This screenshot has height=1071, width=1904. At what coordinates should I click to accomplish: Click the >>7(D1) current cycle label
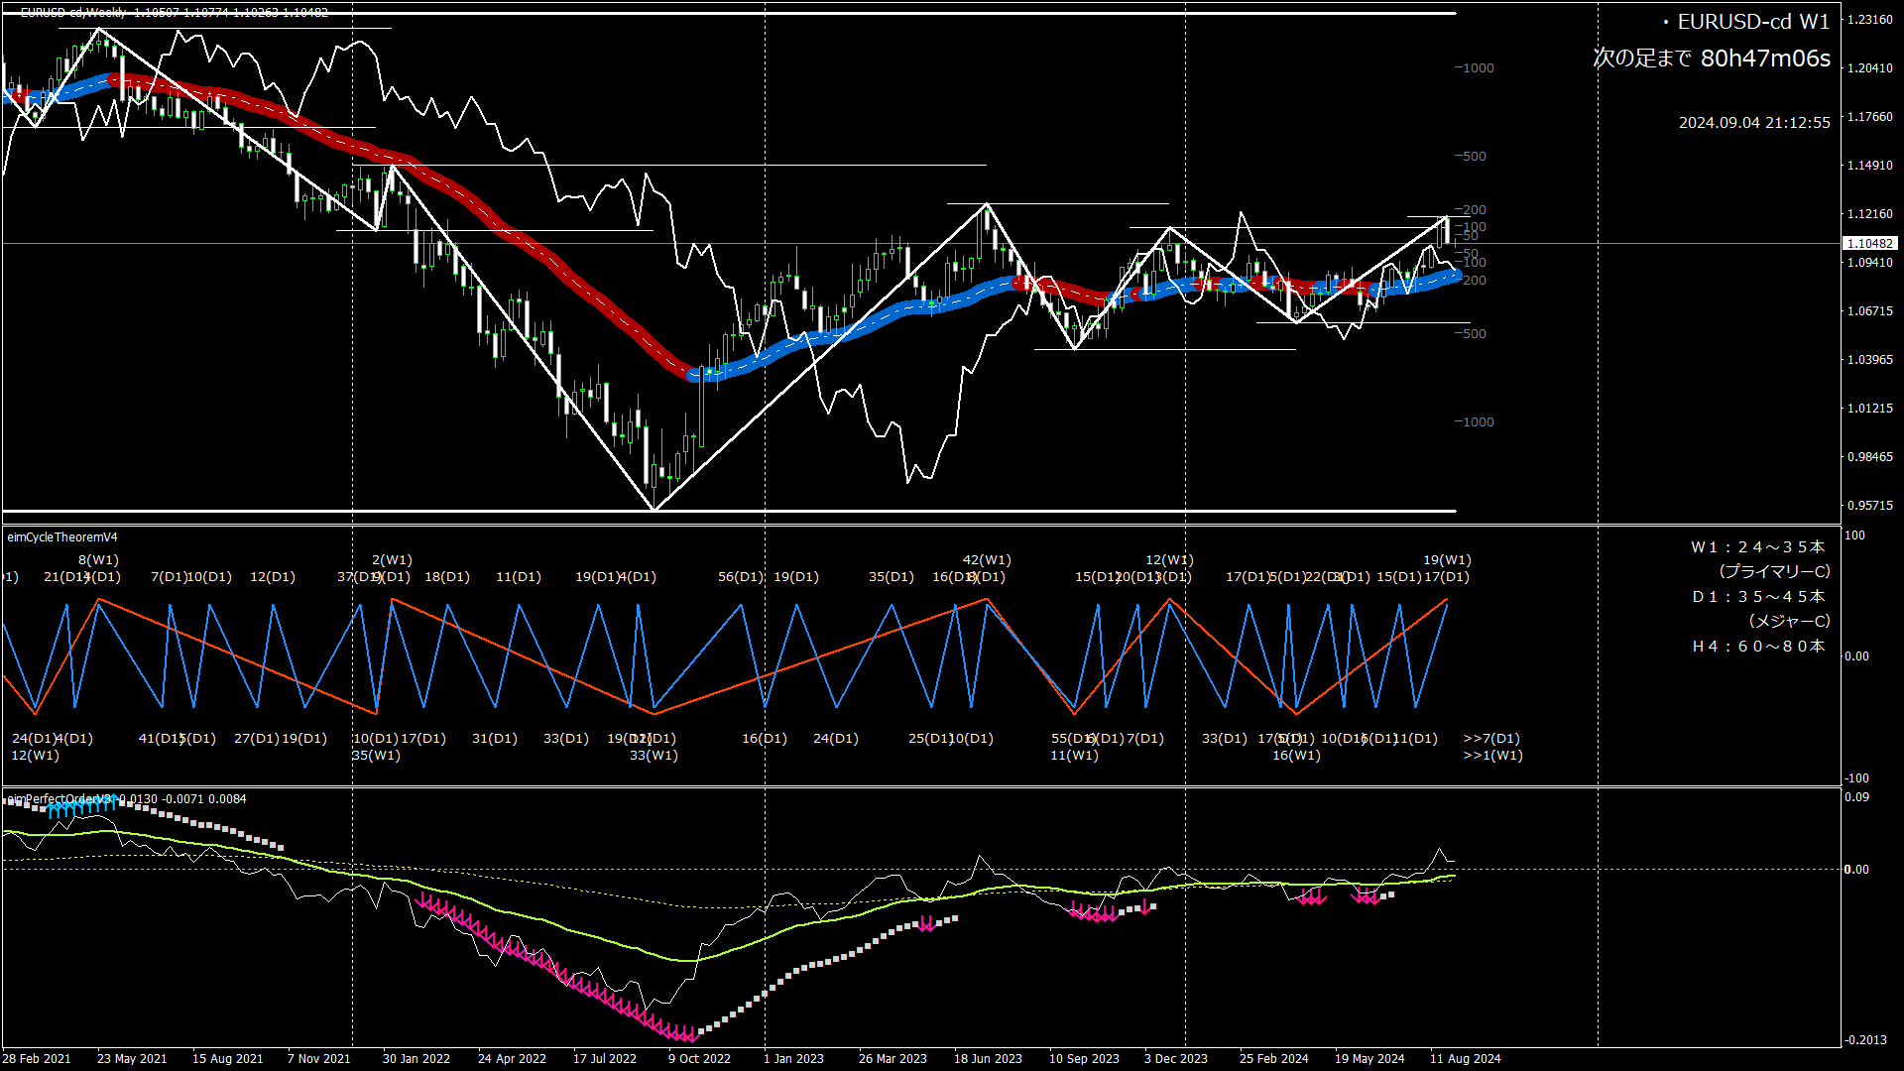point(1491,739)
